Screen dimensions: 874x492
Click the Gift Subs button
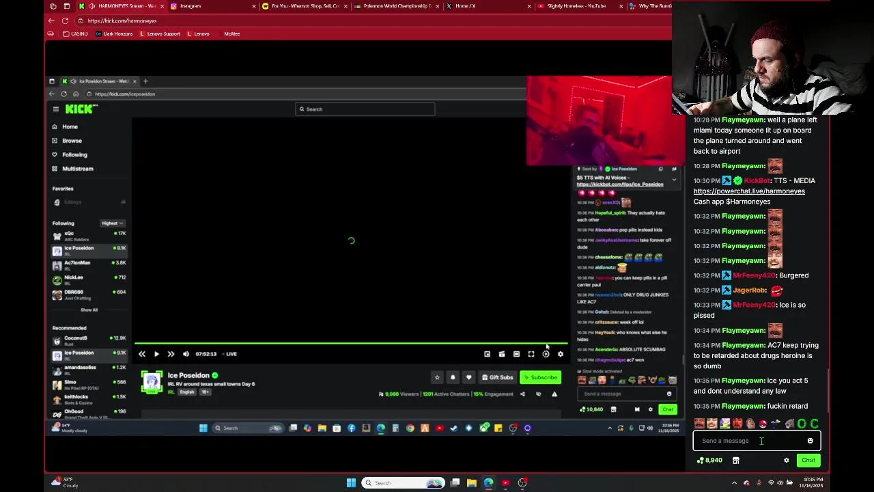pos(497,377)
